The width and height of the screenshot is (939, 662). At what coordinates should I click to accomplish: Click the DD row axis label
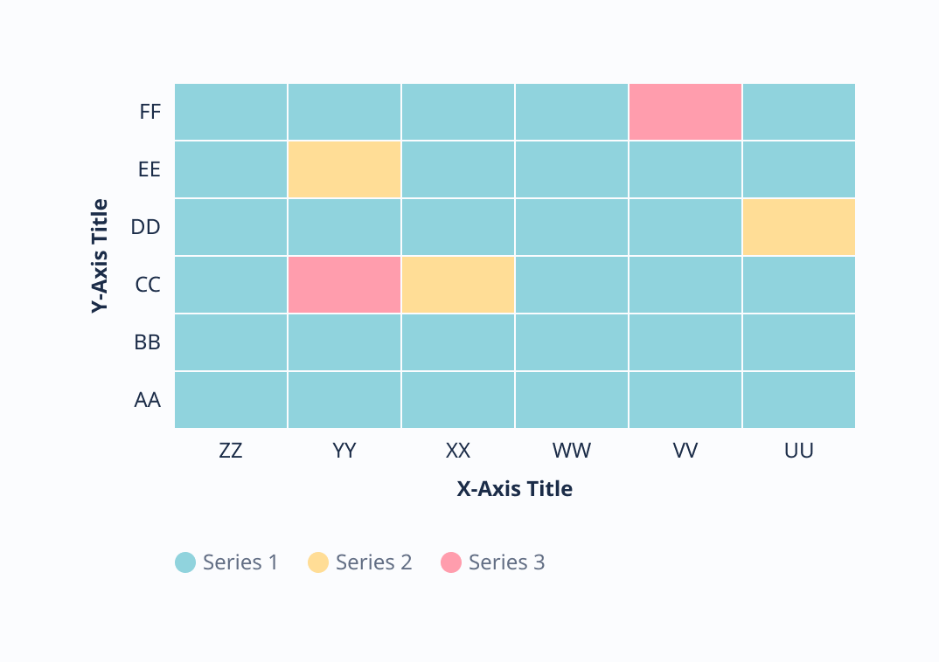pos(145,228)
